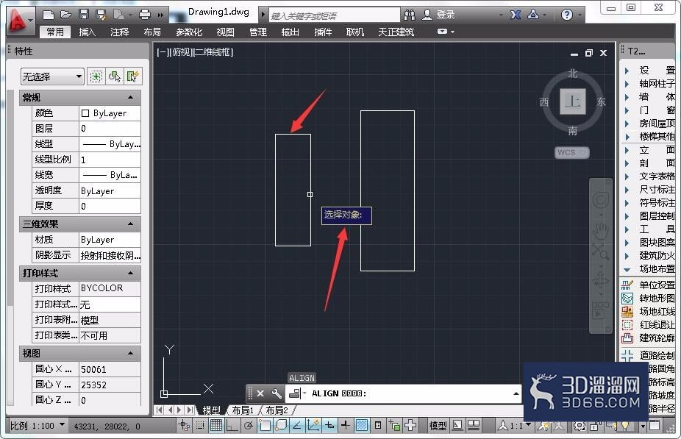Open the 视图 ribbon tab
The height and width of the screenshot is (439, 681).
point(226,32)
